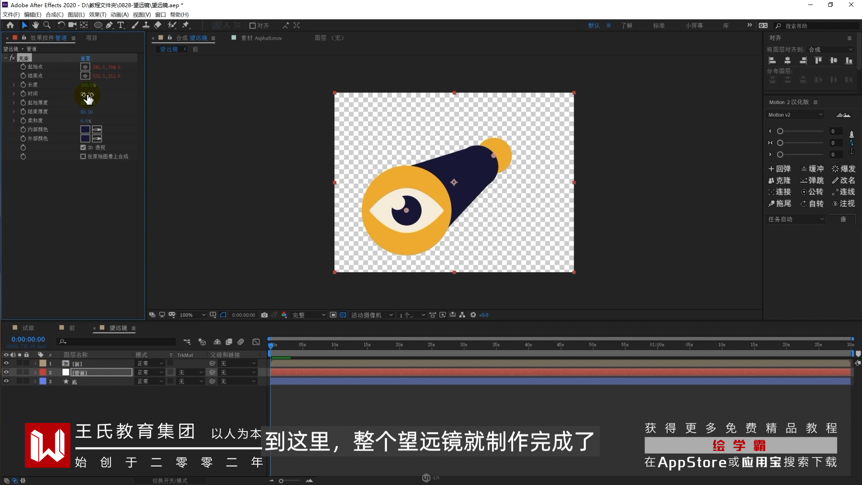
Task: Open the 100% magnification dropdown
Action: [x=192, y=315]
